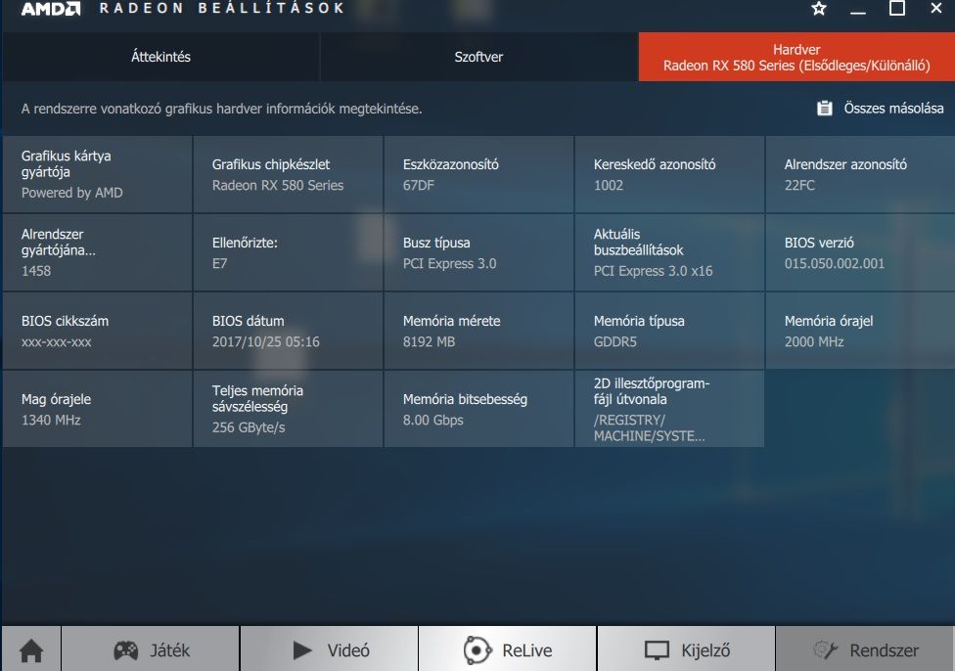Click the Kereskedő azonosító 1002 tile
This screenshot has width=955, height=671.
pyautogui.click(x=669, y=174)
